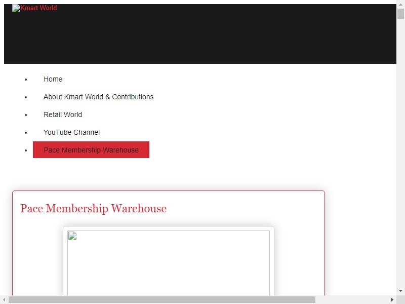
Task: Click the horizontal scrollbar right arrow
Action: tap(392, 300)
